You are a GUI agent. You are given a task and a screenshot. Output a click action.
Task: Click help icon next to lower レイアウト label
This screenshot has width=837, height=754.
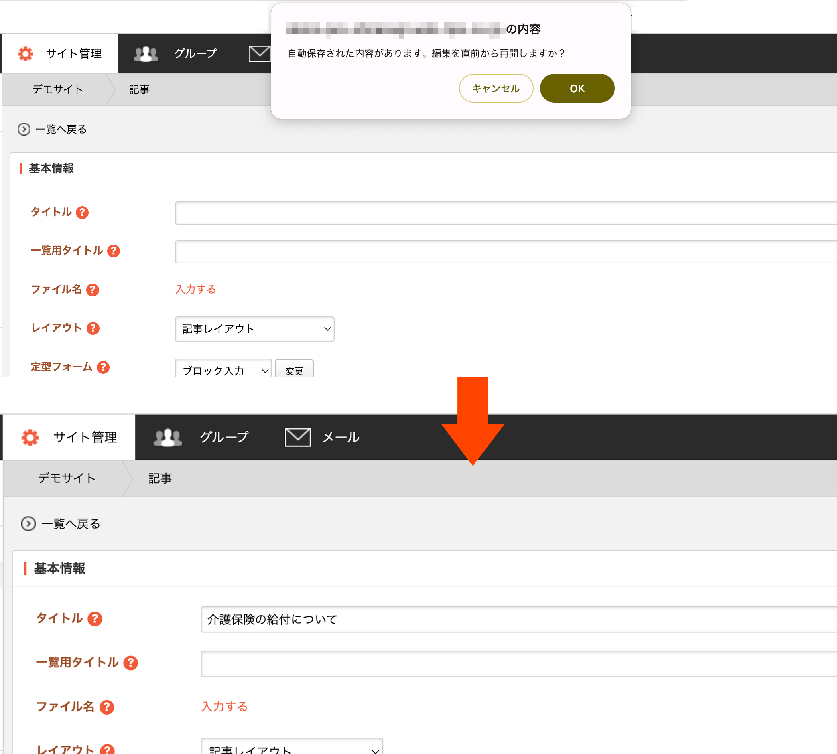click(108, 749)
